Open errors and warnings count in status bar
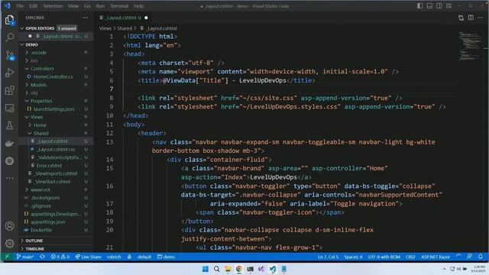The width and height of the screenshot is (489, 275). pyautogui.click(x=60, y=257)
